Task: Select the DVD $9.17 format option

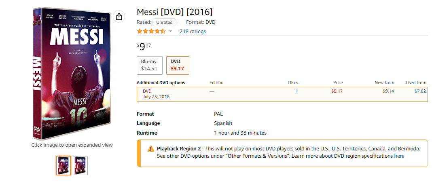Action: click(177, 65)
